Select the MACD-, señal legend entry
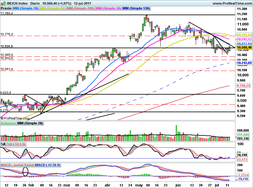The width and height of the screenshot is (253, 188). [12, 165]
